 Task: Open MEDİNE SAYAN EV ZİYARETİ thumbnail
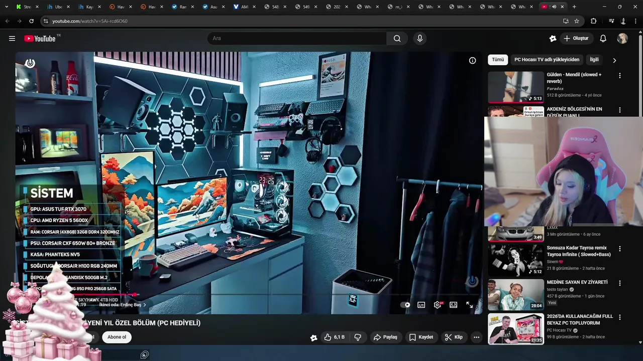click(515, 294)
